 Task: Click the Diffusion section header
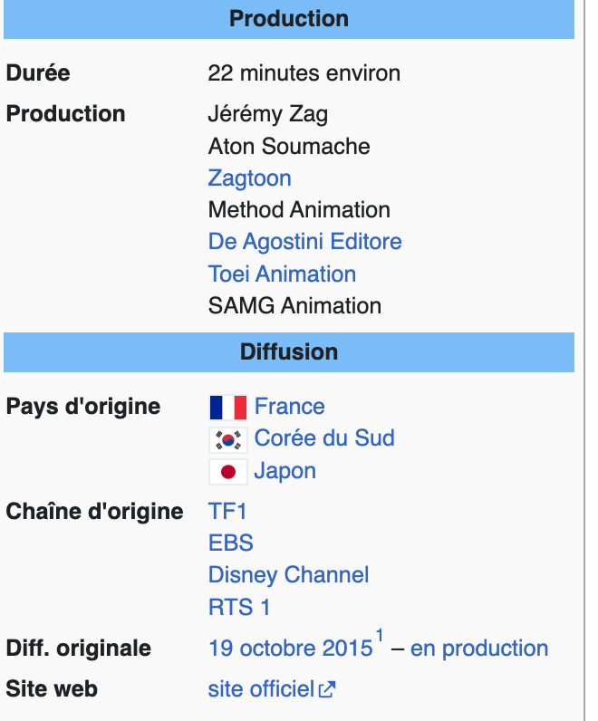pos(289,352)
